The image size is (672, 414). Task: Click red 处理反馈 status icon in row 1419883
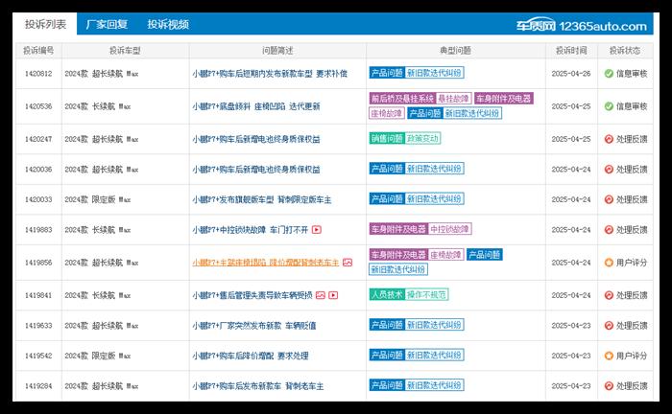(609, 230)
